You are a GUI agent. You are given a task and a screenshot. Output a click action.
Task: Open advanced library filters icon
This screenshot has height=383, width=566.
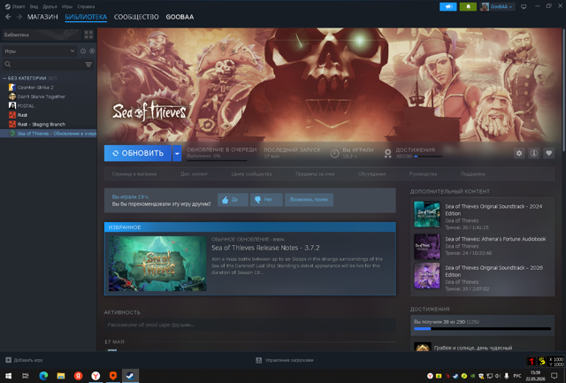click(x=88, y=65)
